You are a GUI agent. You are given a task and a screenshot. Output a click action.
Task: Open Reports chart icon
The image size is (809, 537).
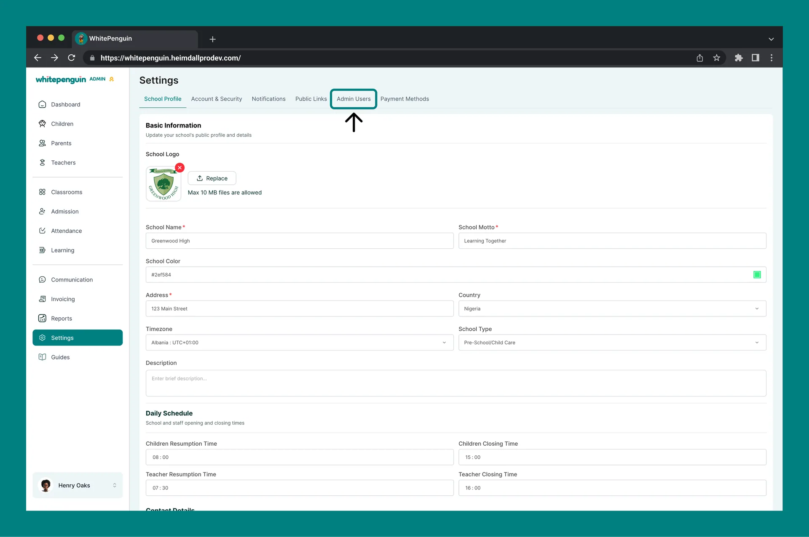(x=42, y=318)
